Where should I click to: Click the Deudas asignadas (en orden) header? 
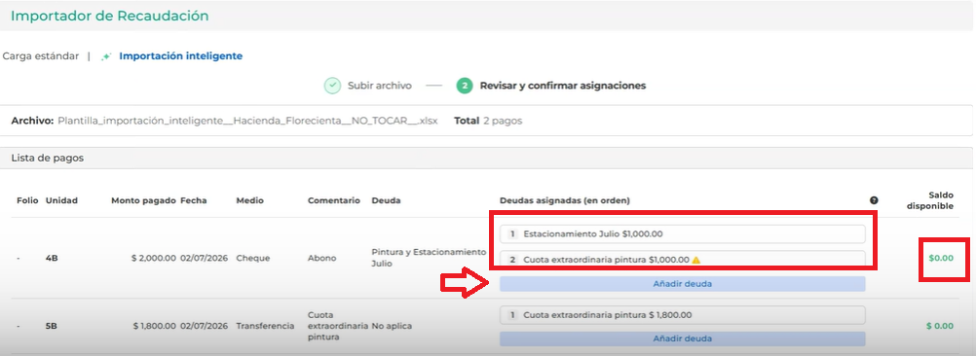565,200
